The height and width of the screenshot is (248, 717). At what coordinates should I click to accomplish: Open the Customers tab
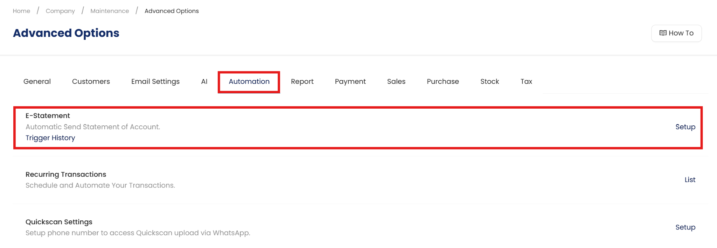[91, 81]
